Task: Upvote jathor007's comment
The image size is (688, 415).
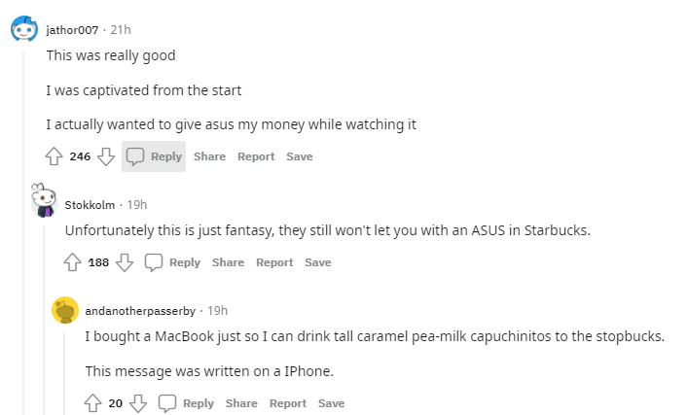Action: click(54, 156)
